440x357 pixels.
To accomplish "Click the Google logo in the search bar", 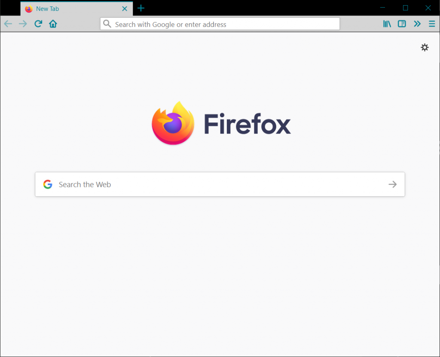I will (x=47, y=184).
